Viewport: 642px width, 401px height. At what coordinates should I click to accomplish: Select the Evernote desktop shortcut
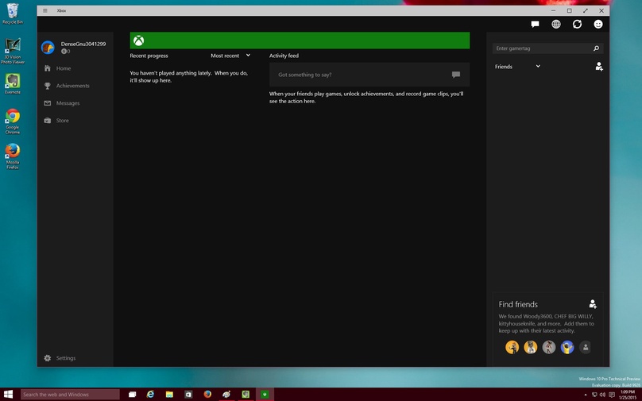13,84
